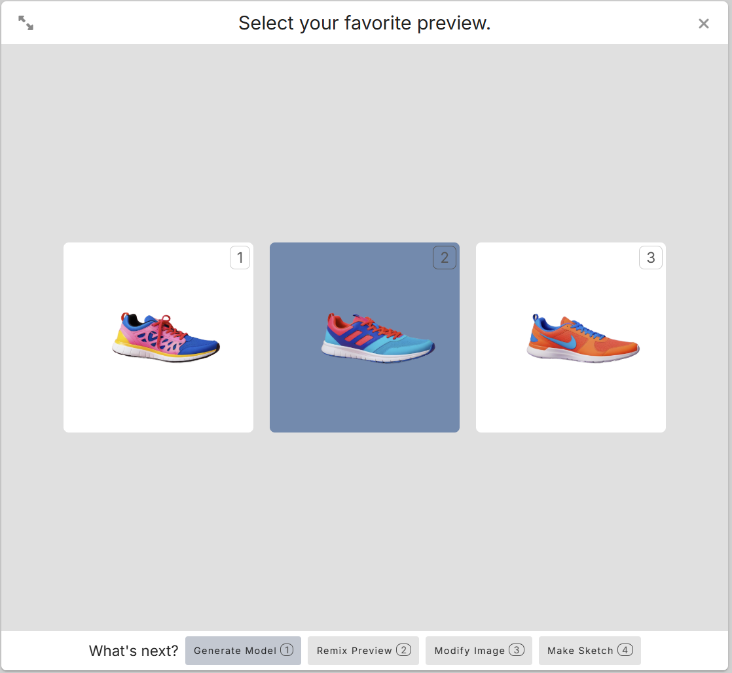
Task: Click shortcut badge 2 inside Remix Preview
Action: pos(404,649)
